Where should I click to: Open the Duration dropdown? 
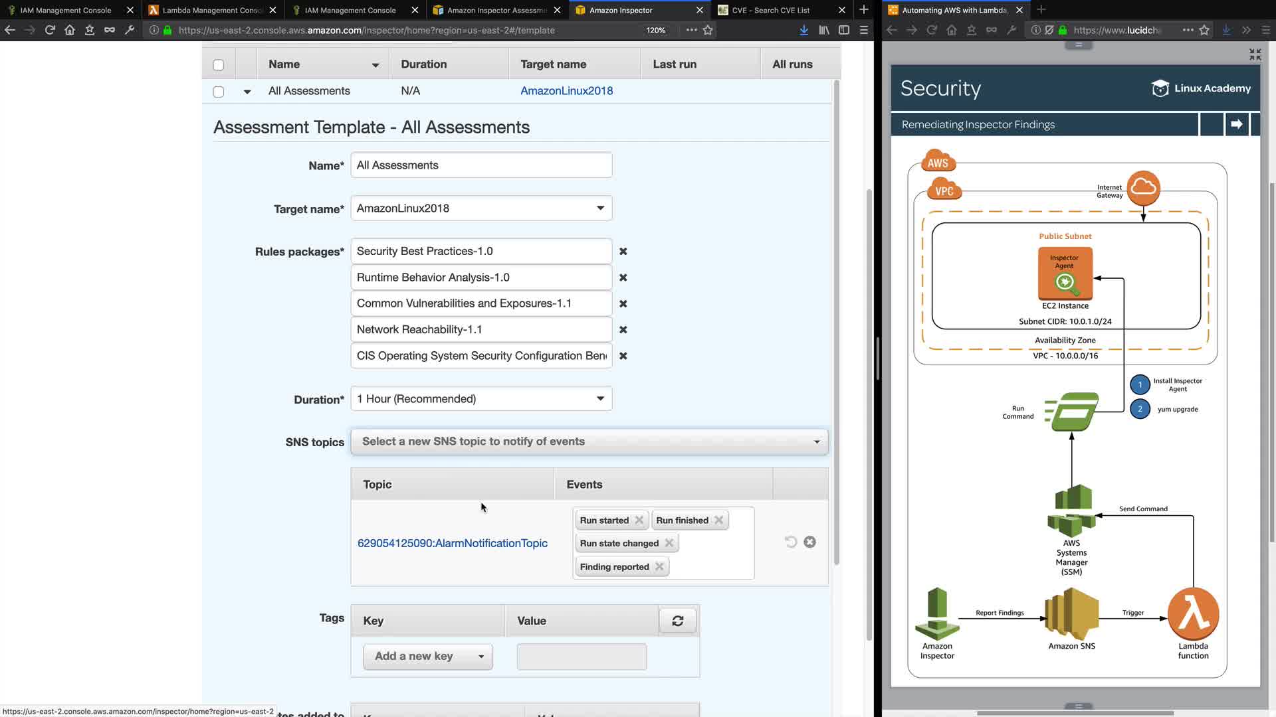481,399
